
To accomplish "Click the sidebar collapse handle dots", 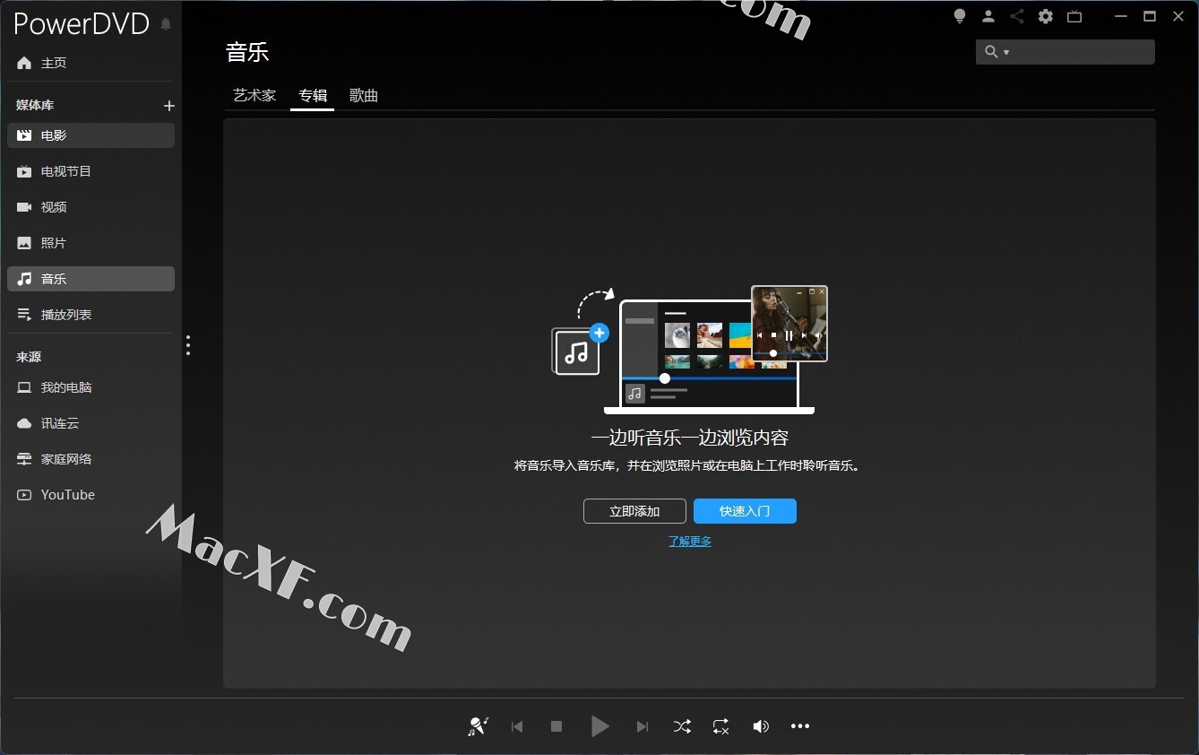I will point(188,345).
